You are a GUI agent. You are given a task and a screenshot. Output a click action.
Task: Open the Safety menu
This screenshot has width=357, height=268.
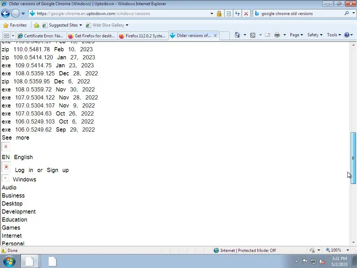click(x=315, y=35)
